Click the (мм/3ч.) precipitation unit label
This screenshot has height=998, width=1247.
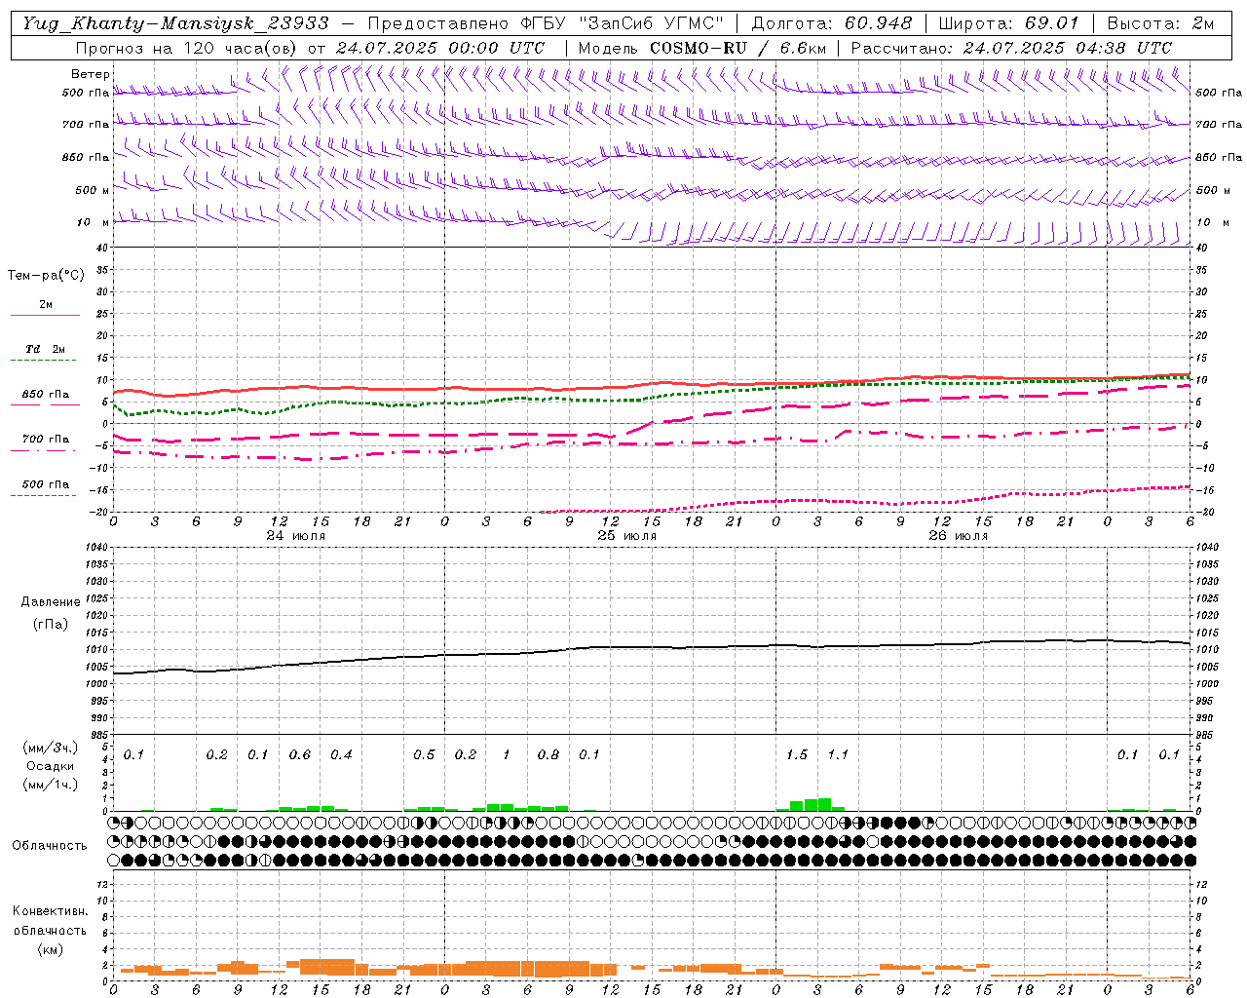[50, 748]
